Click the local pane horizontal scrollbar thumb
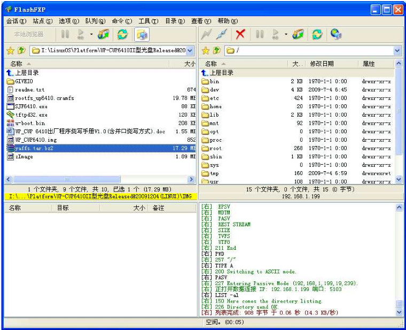The image size is (406, 330). tap(67, 179)
